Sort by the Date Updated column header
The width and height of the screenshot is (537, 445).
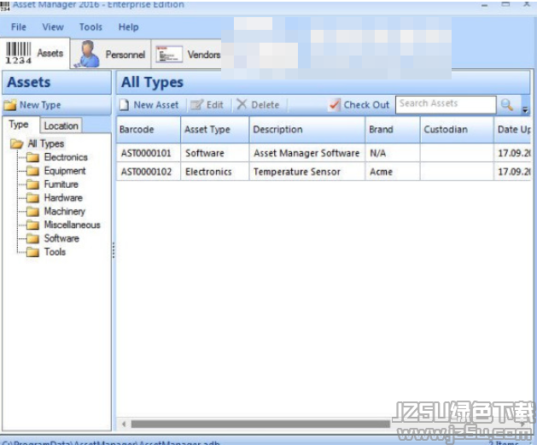click(512, 130)
